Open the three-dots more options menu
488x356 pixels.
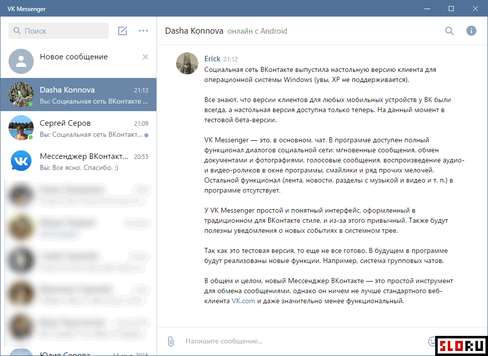(x=143, y=31)
